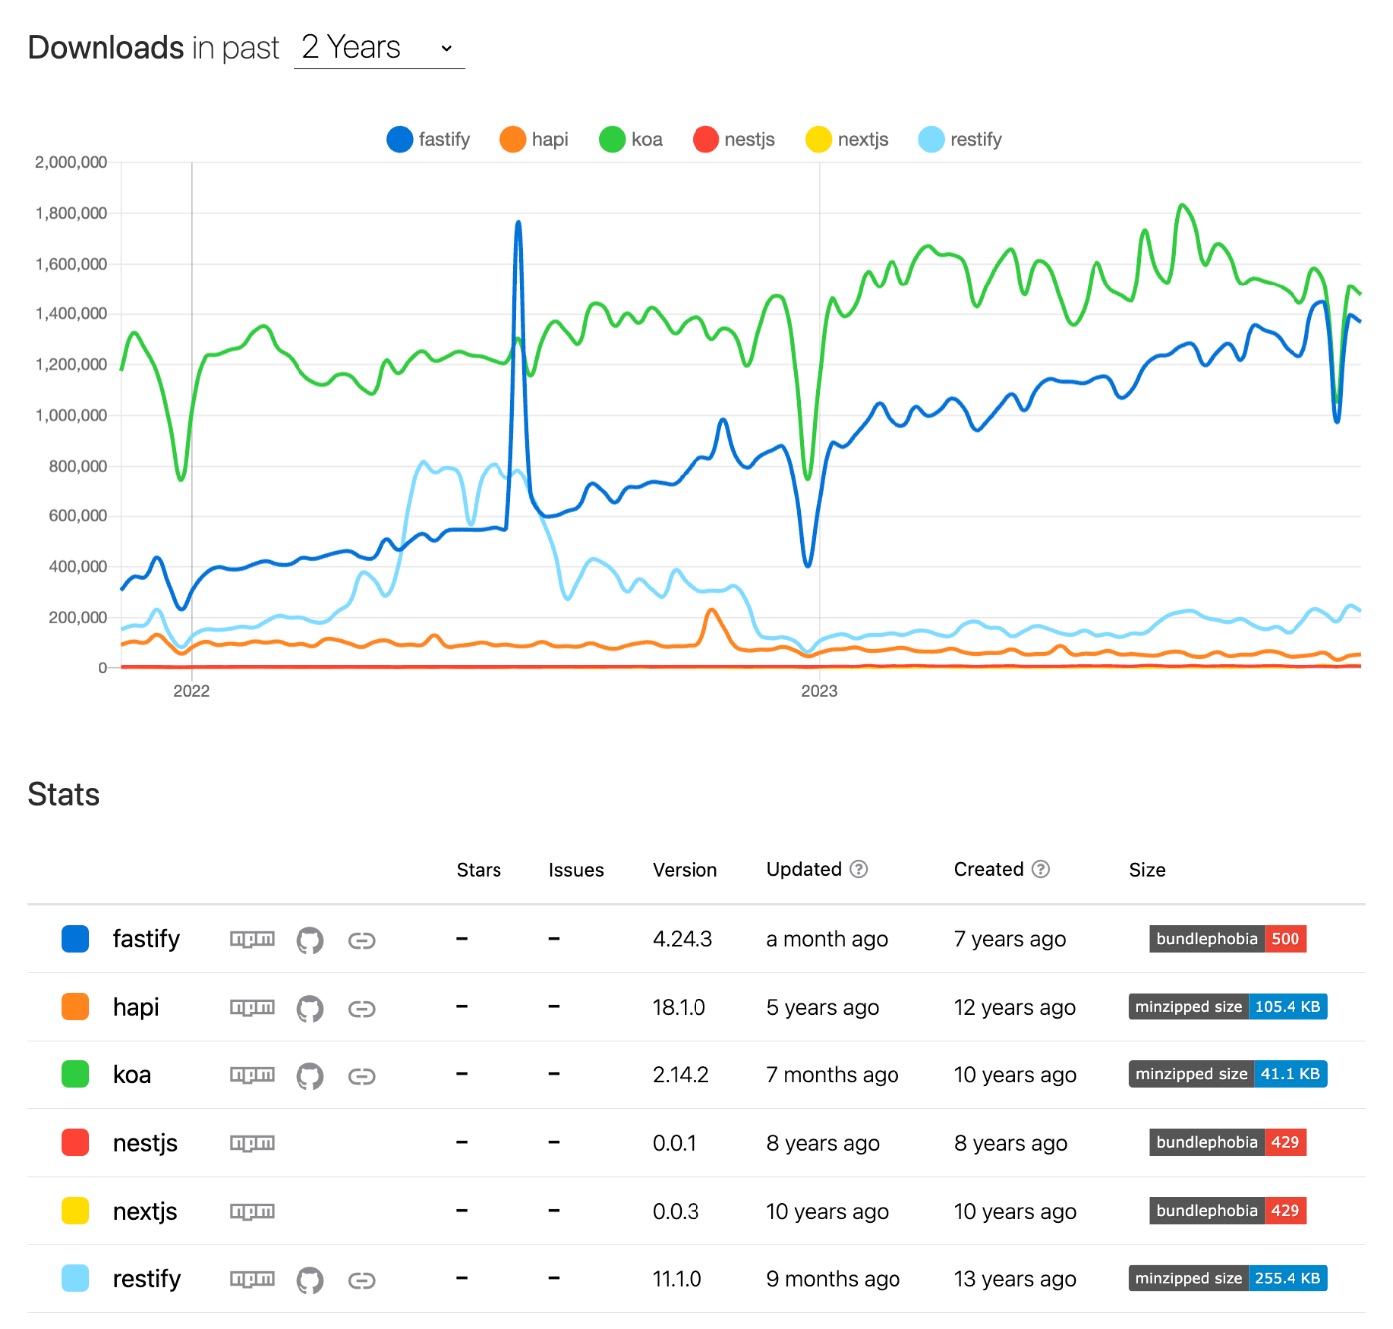Click the 'Downloads in past' heading text
1393x1329 pixels.
153,48
